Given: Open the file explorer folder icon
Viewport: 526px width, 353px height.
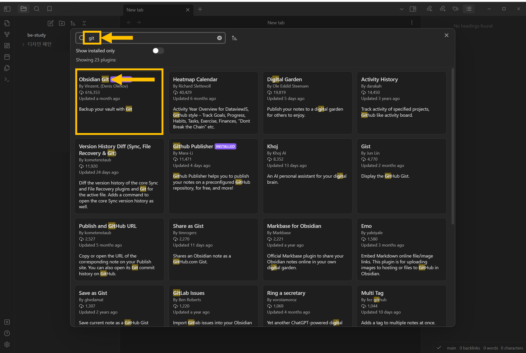Looking at the screenshot, I should 24,9.
